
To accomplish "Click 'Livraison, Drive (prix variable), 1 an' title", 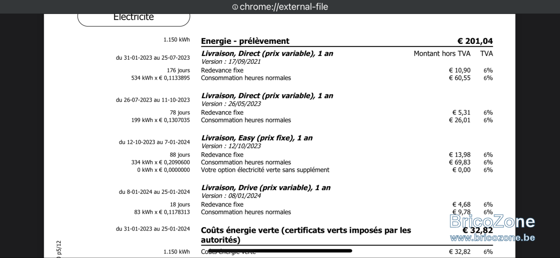I will pyautogui.click(x=266, y=188).
